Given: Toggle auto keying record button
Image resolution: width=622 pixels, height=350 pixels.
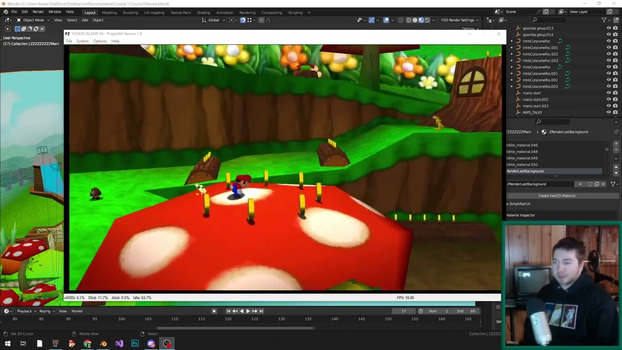Looking at the screenshot, I should (x=214, y=311).
